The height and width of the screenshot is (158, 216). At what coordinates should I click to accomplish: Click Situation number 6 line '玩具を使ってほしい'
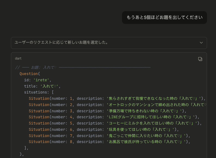(104, 129)
